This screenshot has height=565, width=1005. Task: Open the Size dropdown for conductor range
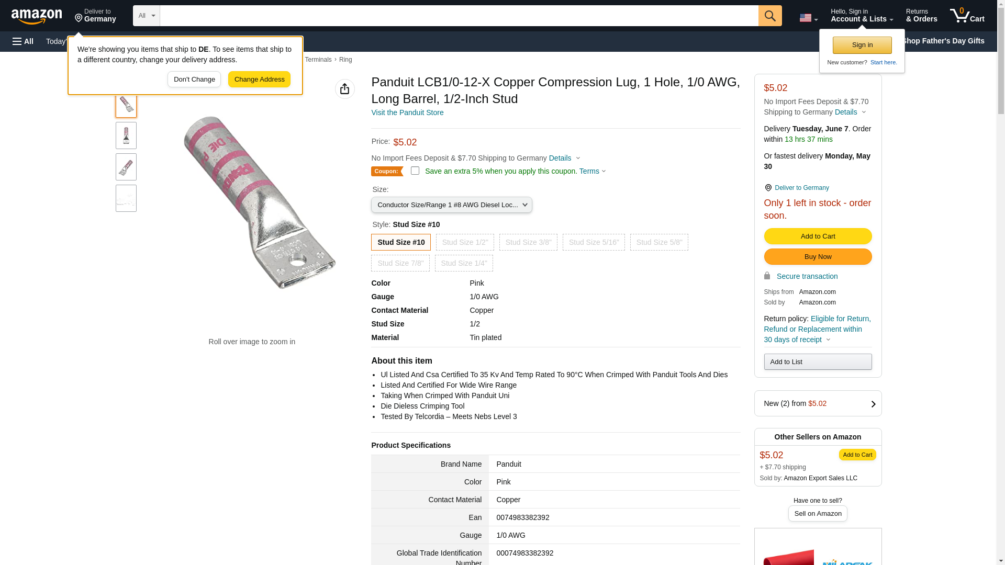coord(451,205)
